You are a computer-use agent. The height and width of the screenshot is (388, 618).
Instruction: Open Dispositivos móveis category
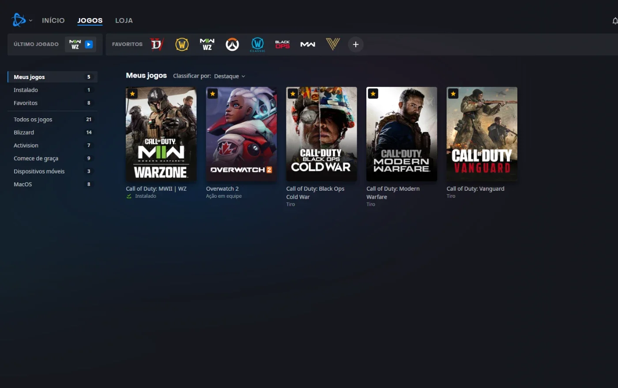[53, 171]
